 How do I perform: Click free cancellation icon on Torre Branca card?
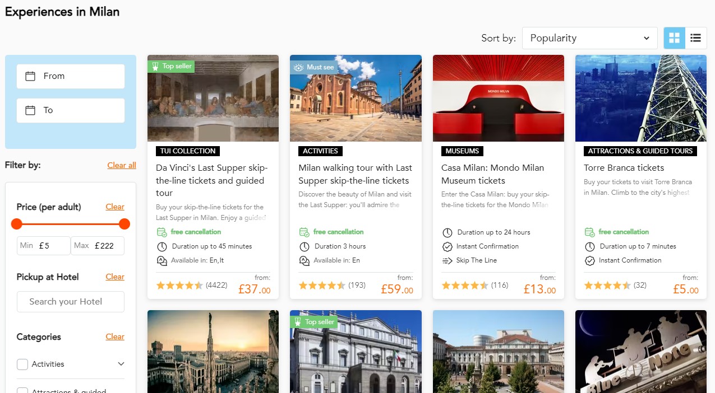(589, 232)
